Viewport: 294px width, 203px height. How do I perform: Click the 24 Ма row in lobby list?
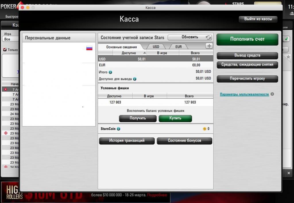click(10, 114)
